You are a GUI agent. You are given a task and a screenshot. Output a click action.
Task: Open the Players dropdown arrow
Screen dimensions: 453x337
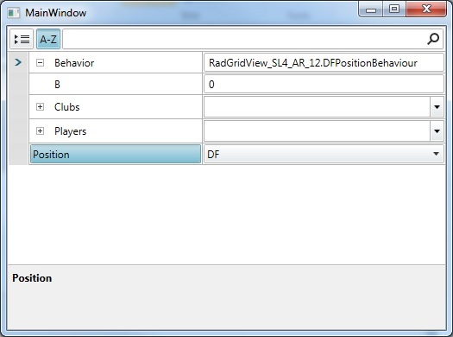[437, 131]
